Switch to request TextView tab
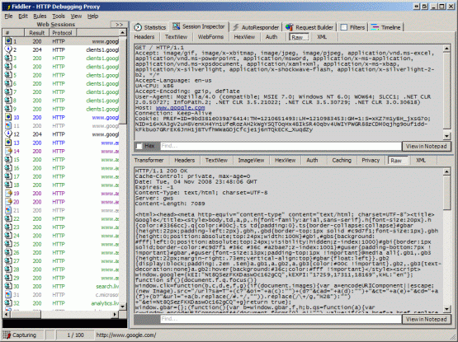458x342 pixels. click(176, 37)
